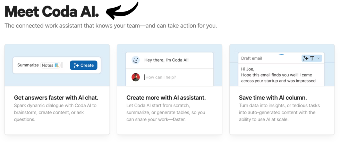Click Hey there, I'm Coda AI message

point(167,60)
